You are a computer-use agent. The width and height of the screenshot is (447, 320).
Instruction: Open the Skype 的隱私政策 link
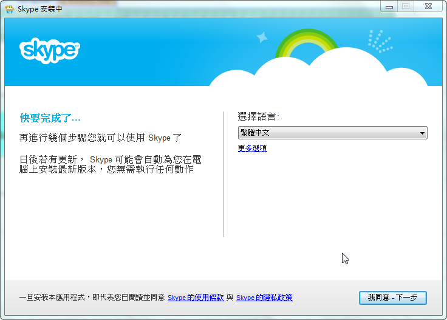coord(264,298)
